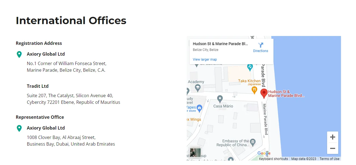The image size is (356, 165).
Task: Zoom in the map with plus button
Action: [333, 137]
